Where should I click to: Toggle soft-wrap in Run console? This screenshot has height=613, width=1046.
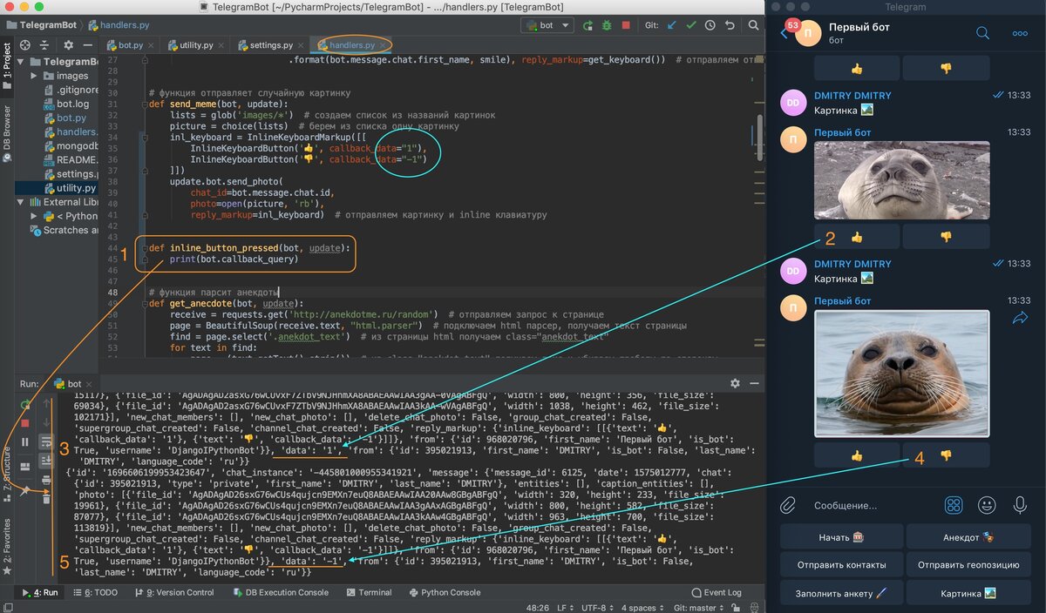pyautogui.click(x=46, y=442)
